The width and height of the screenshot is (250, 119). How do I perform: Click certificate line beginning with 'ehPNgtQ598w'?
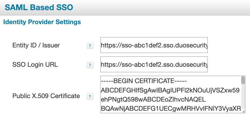coord(153,100)
